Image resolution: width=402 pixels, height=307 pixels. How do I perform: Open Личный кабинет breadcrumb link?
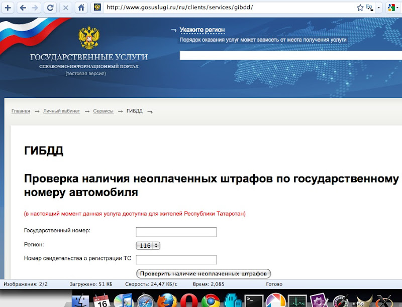point(61,111)
